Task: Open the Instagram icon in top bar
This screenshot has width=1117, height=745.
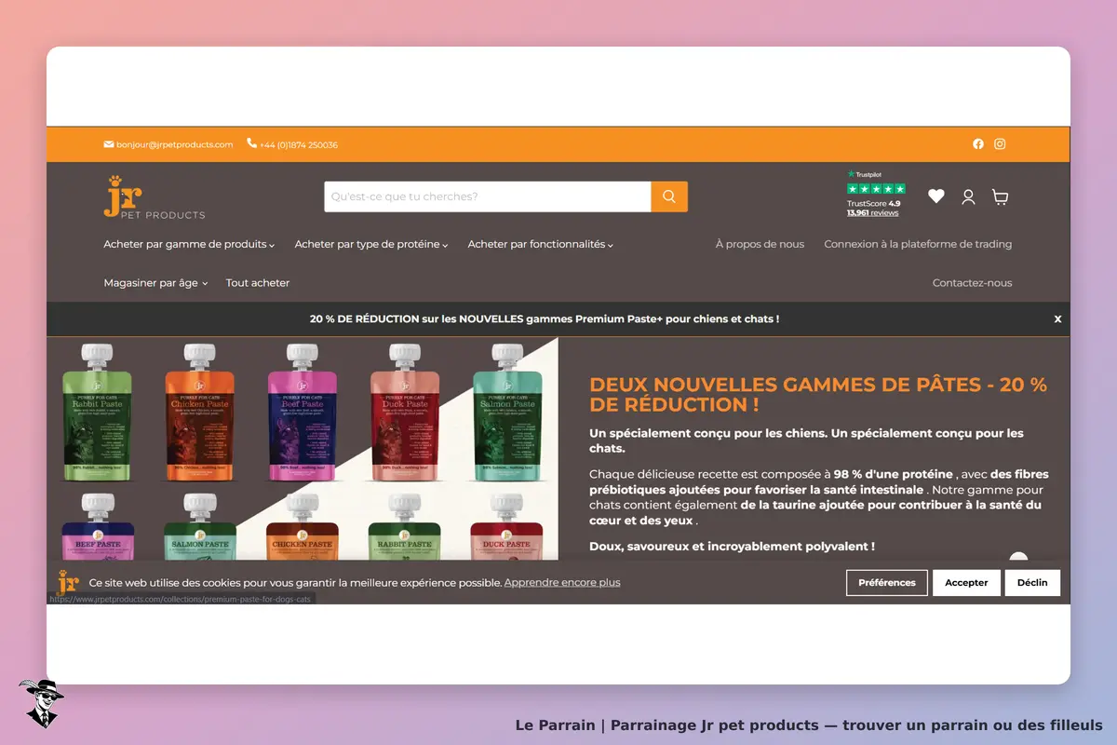Action: coord(1000,144)
